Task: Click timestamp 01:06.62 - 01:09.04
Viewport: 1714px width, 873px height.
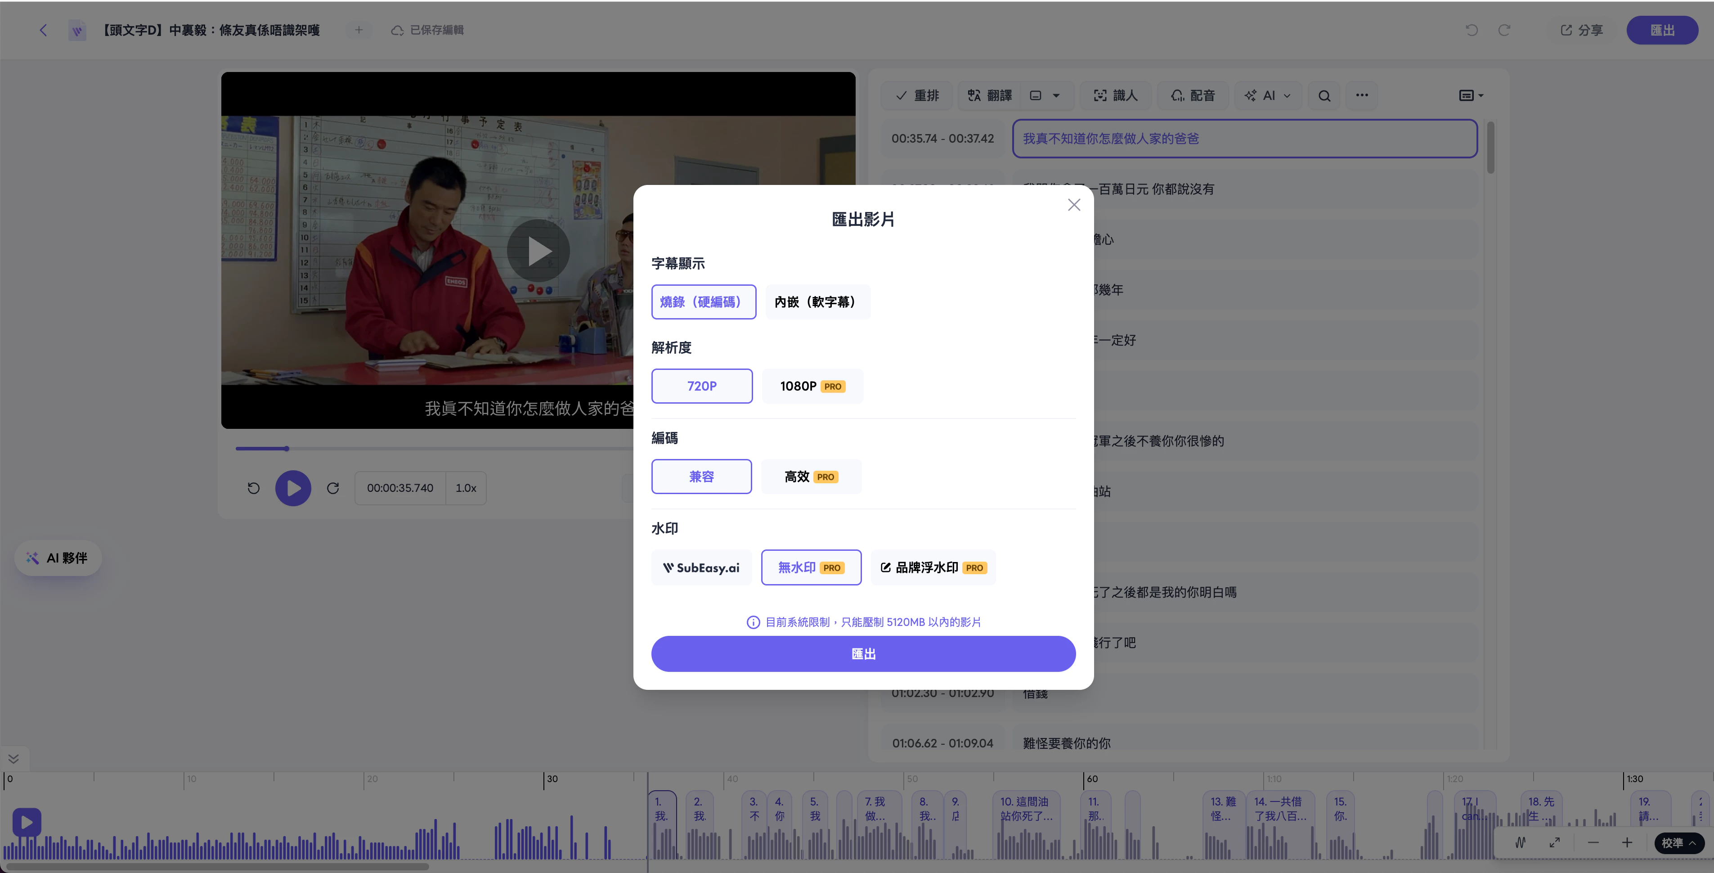Action: (x=942, y=742)
